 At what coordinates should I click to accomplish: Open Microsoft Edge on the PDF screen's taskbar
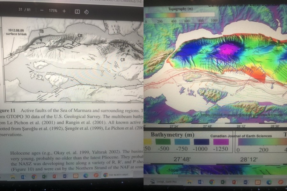pyautogui.click(x=86, y=175)
